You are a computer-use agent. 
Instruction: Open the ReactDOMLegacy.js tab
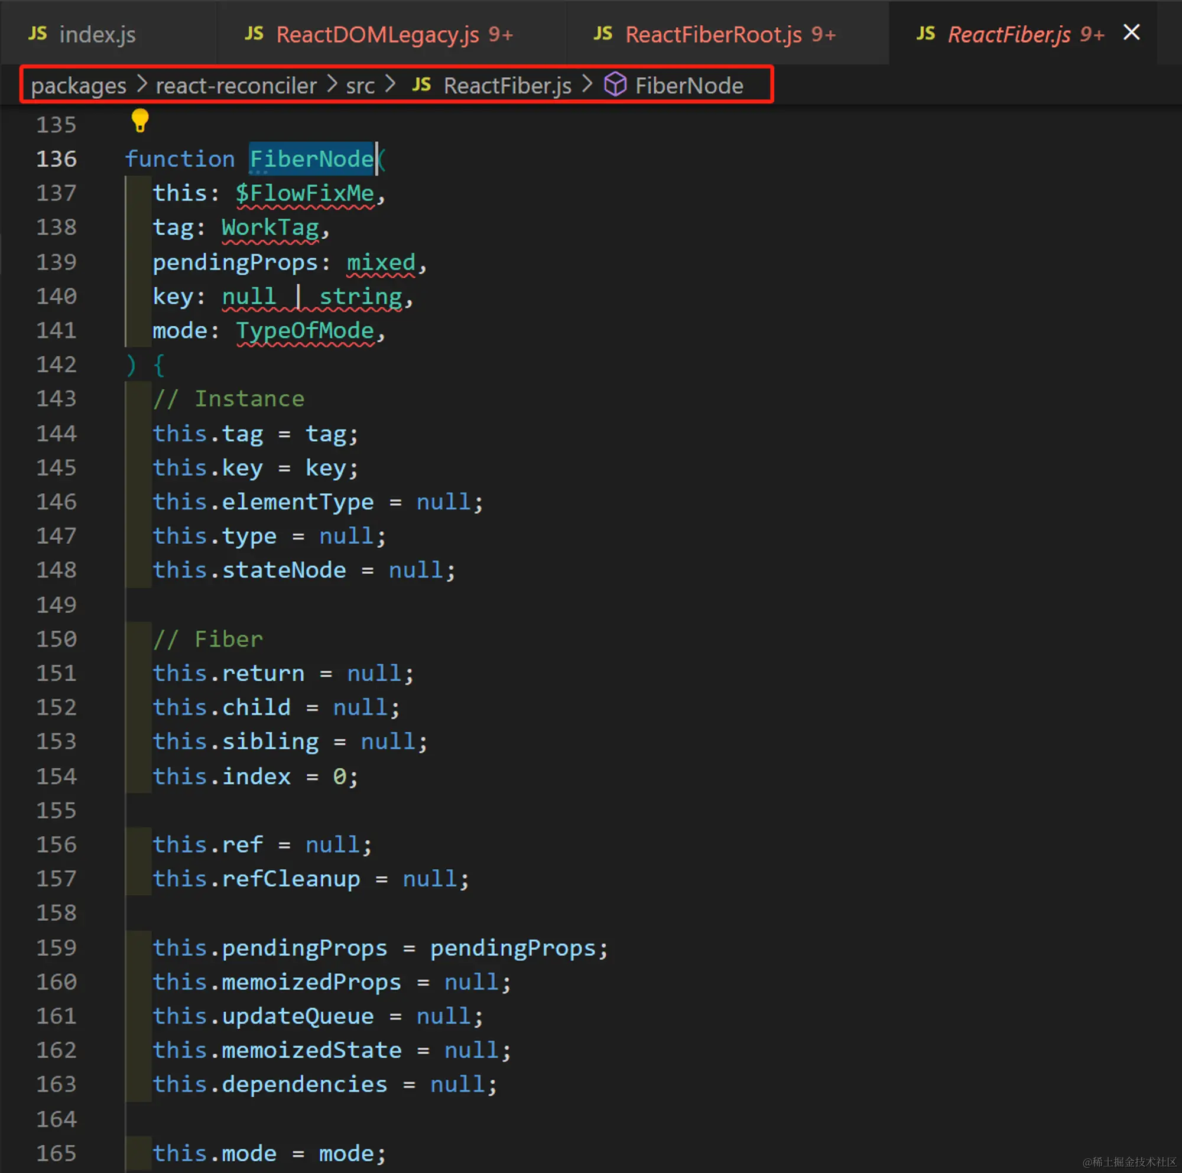pos(378,35)
